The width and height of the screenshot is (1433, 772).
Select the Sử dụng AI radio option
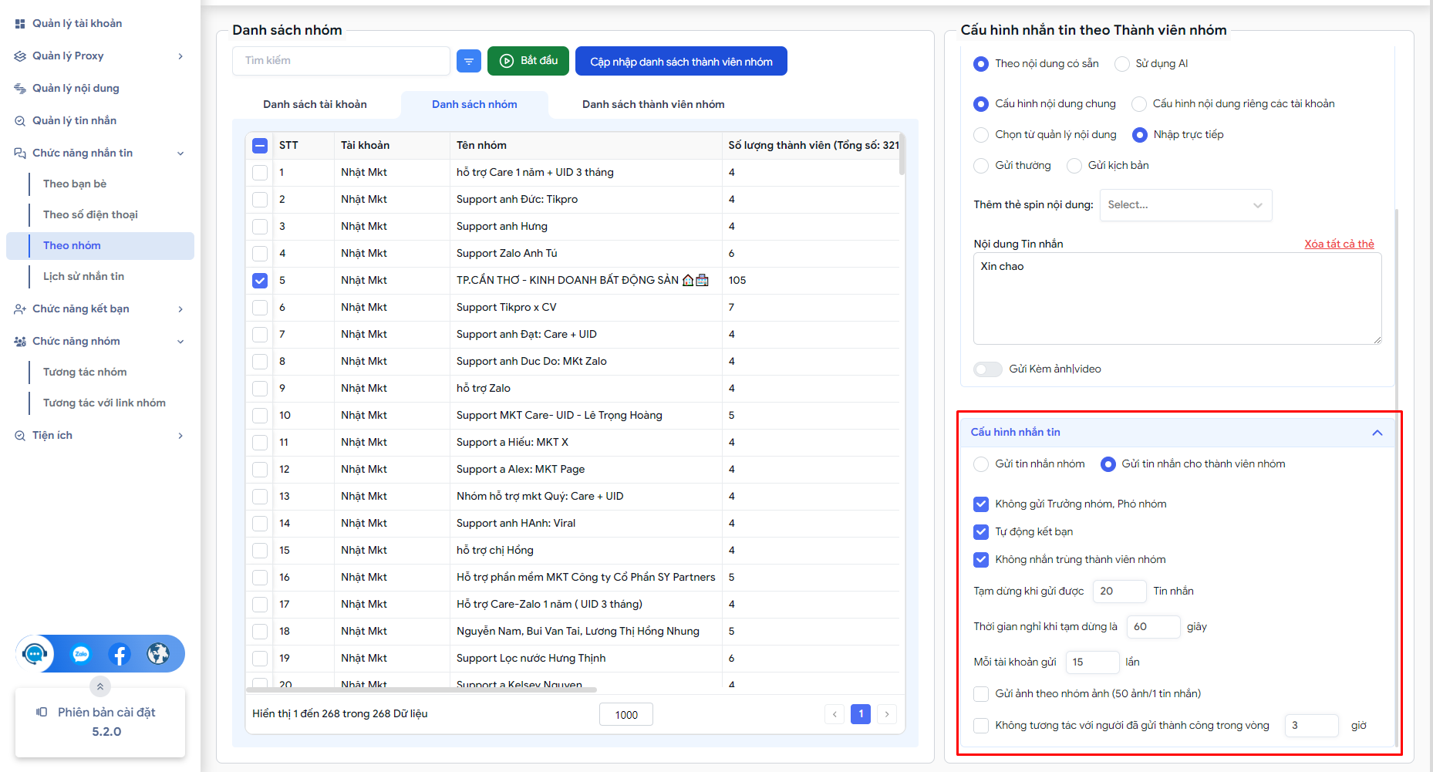(x=1122, y=64)
